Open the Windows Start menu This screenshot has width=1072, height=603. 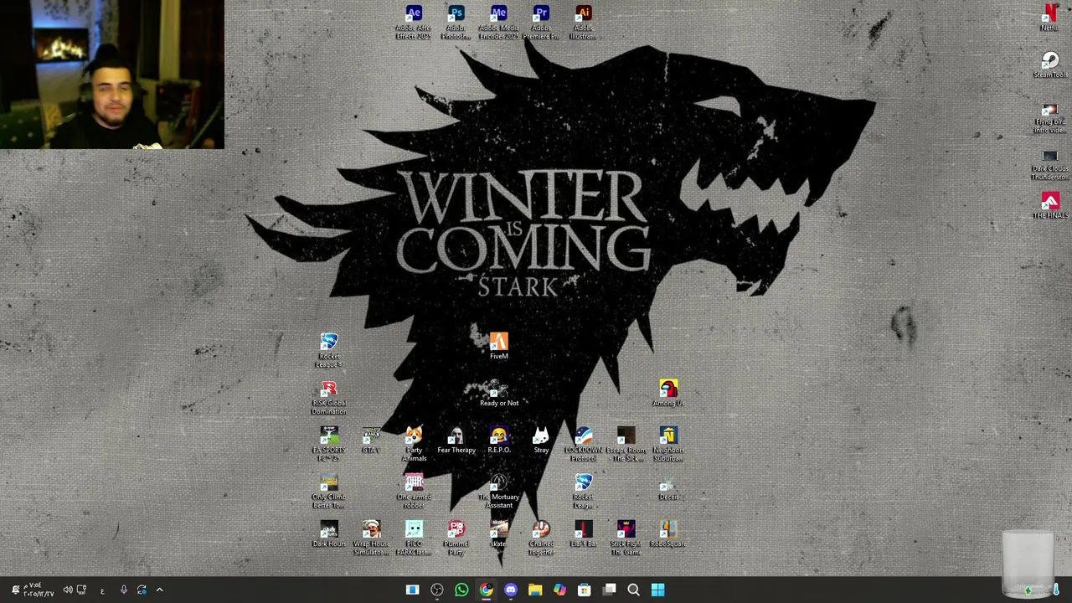(x=658, y=590)
